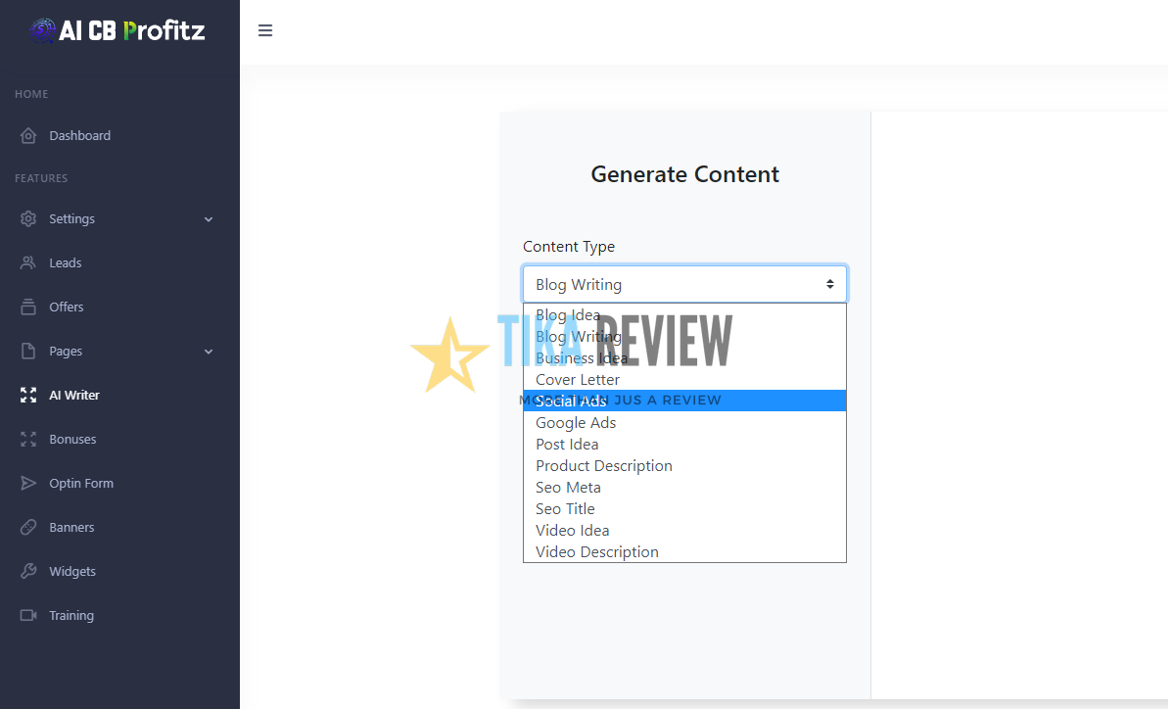This screenshot has height=709, width=1173.
Task: Open the Dashboard from the sidebar
Action: (x=80, y=135)
